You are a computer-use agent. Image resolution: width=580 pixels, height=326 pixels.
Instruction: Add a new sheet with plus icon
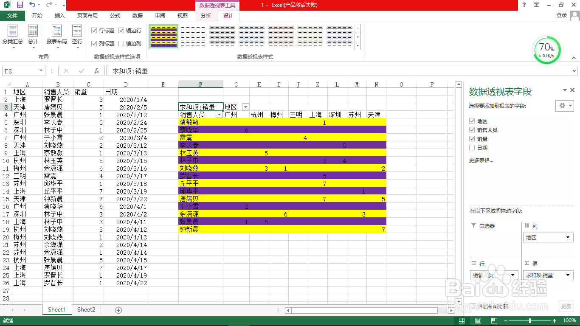coord(118,310)
